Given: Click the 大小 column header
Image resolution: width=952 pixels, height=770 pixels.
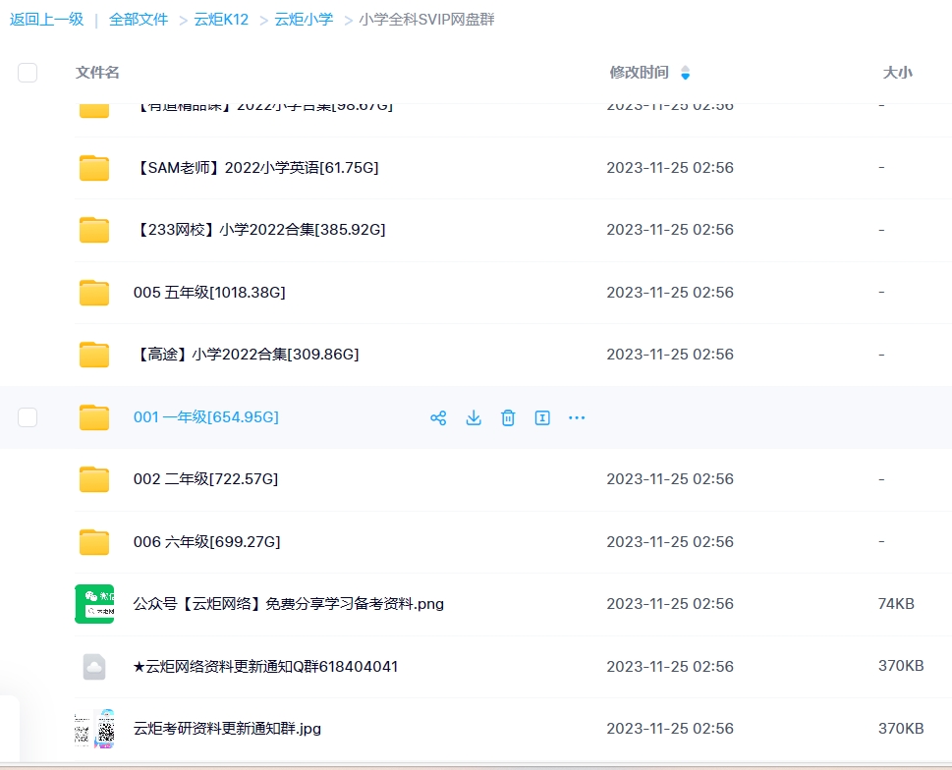Looking at the screenshot, I should [897, 73].
